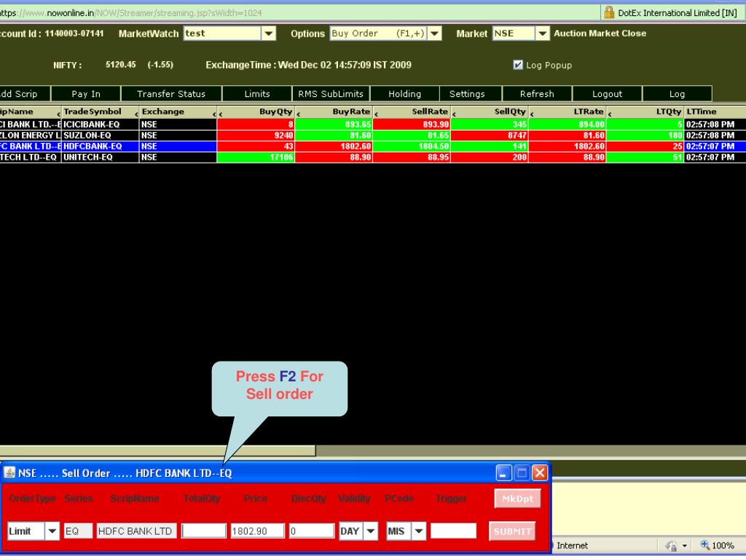Click the TotalQty input field
Screen dimensions: 746x560
pyautogui.click(x=204, y=531)
